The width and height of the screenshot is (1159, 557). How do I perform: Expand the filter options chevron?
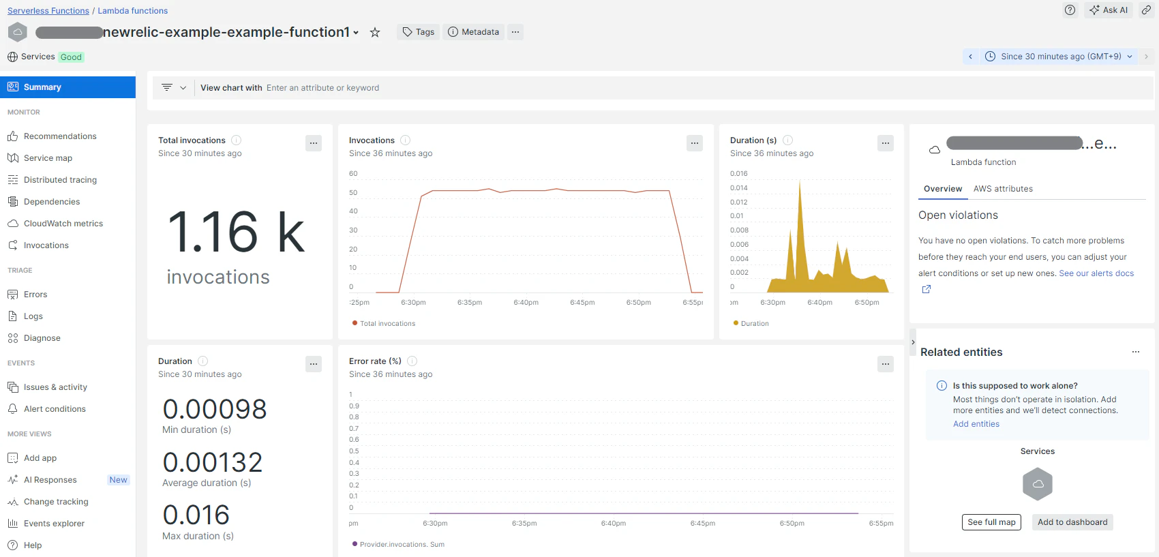[183, 88]
